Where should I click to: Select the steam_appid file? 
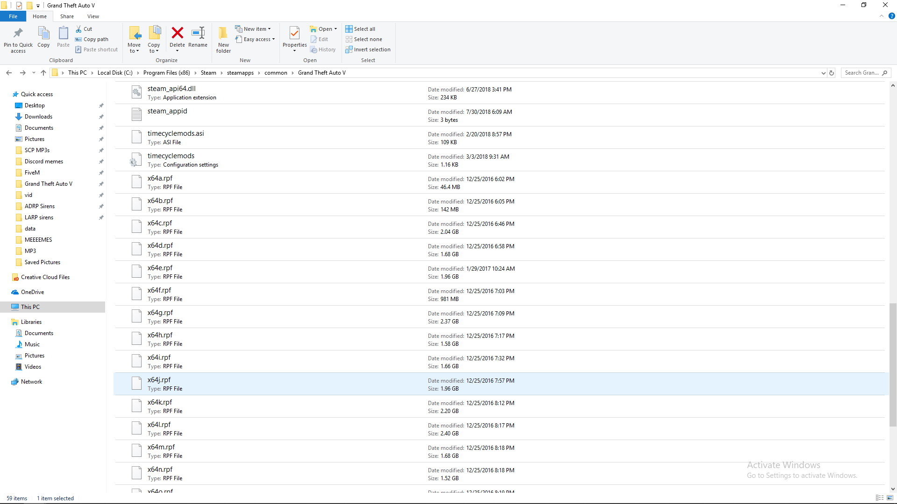tap(499, 115)
